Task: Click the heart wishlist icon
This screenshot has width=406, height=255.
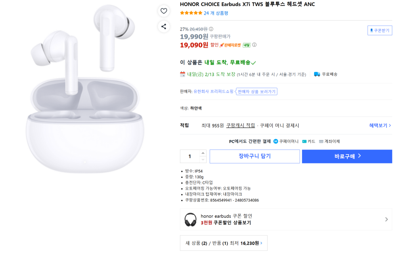Action: click(164, 11)
